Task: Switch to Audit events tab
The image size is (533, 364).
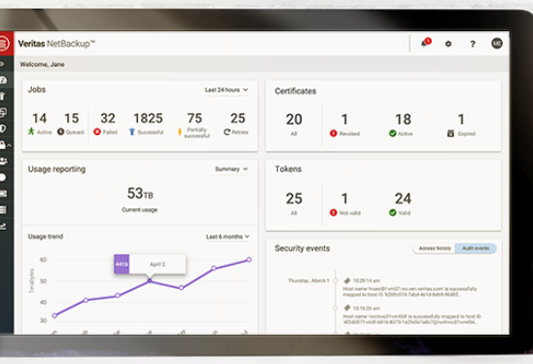Action: point(476,248)
